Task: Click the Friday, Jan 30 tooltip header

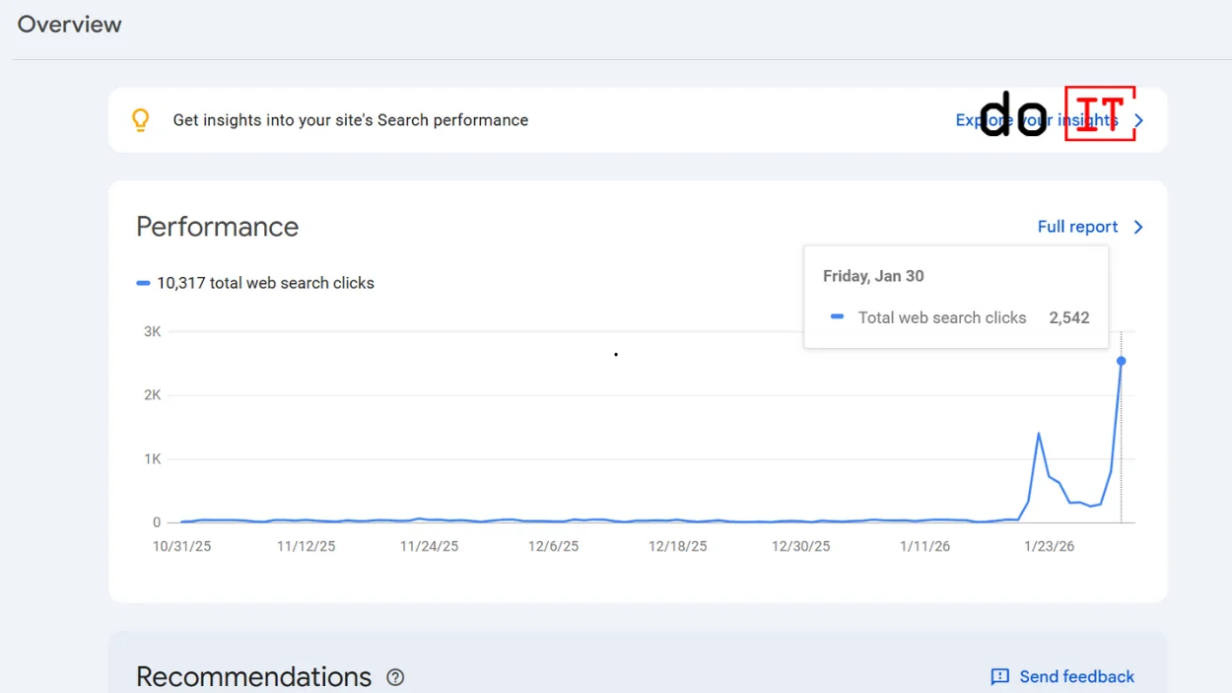Action: click(x=873, y=276)
